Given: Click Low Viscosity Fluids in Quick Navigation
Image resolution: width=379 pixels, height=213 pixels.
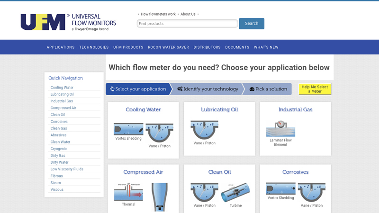Looking at the screenshot, I should (67, 169).
